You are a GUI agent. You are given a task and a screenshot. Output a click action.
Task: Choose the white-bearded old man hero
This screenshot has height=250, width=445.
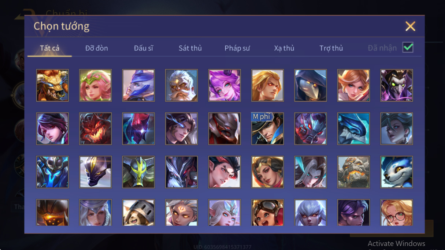pyautogui.click(x=181, y=85)
